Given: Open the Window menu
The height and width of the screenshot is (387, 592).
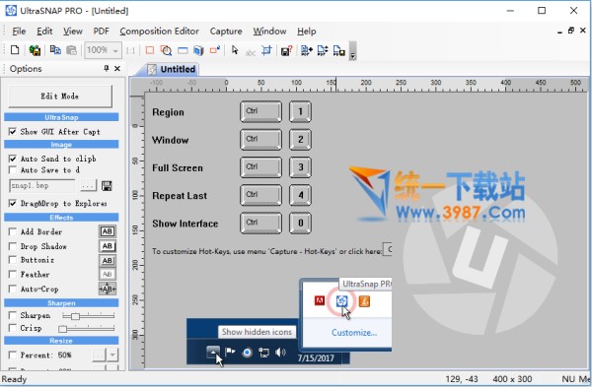Looking at the screenshot, I should (269, 32).
